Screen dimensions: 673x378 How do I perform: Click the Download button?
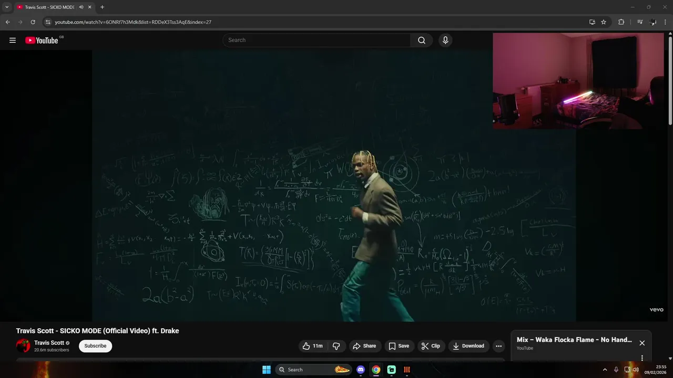[469, 346]
